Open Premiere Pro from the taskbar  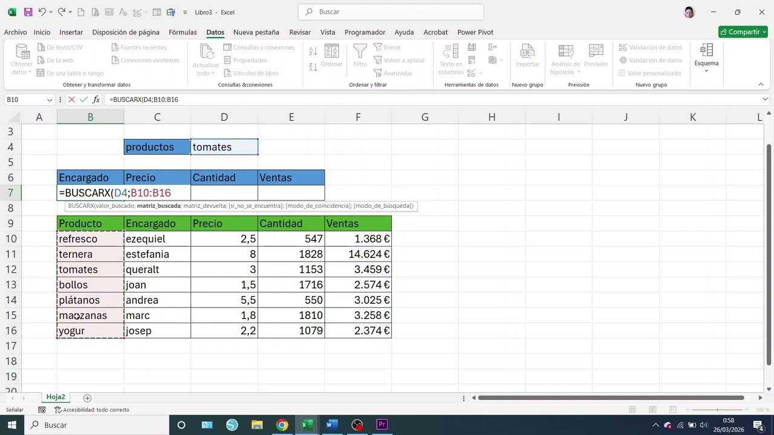(x=382, y=425)
